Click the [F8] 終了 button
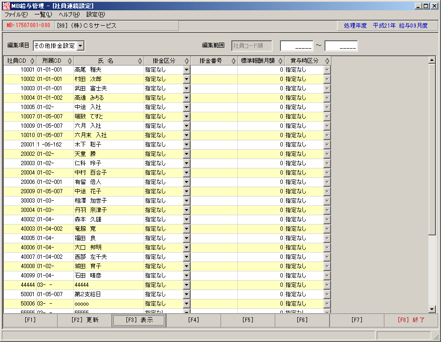 [x=411, y=320]
